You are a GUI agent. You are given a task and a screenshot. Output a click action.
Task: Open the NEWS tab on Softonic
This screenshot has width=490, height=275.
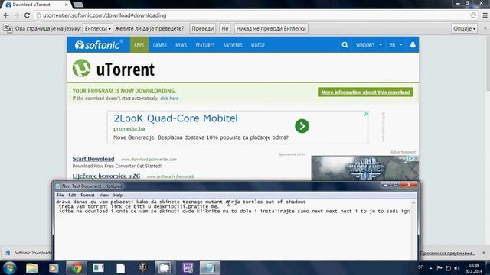[181, 45]
